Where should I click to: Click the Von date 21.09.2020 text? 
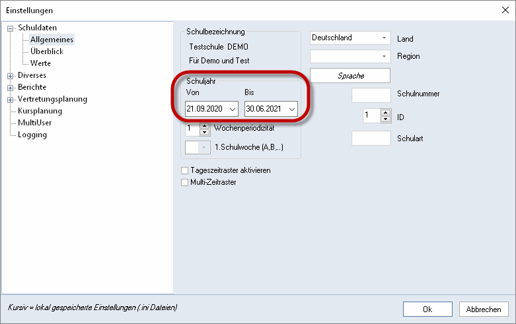point(205,109)
